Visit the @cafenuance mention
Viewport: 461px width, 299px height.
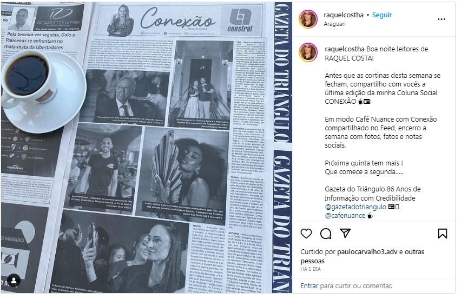(x=345, y=216)
